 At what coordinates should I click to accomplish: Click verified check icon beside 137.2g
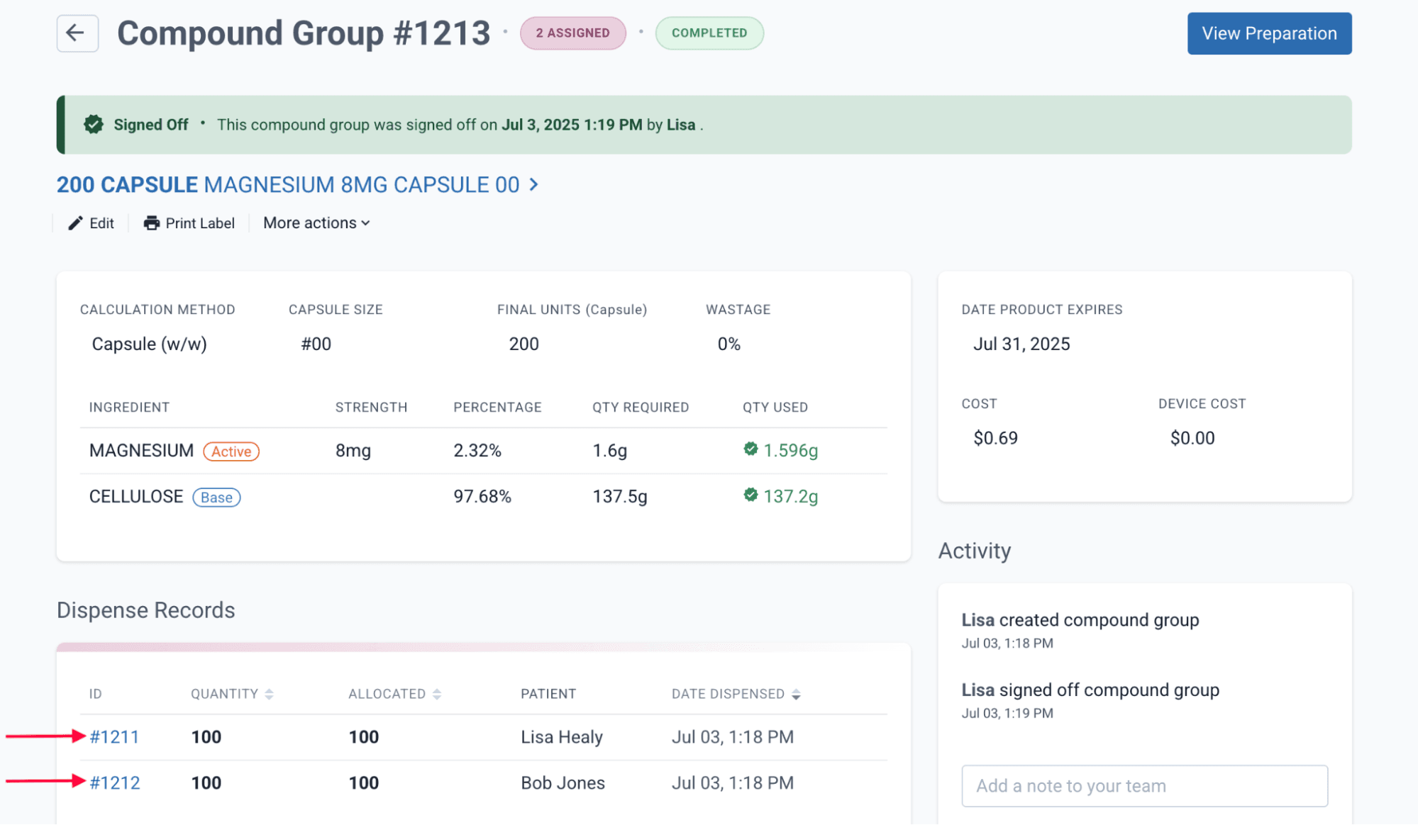pos(750,495)
